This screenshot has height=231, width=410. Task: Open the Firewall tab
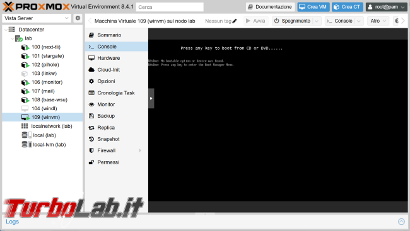coord(117,150)
